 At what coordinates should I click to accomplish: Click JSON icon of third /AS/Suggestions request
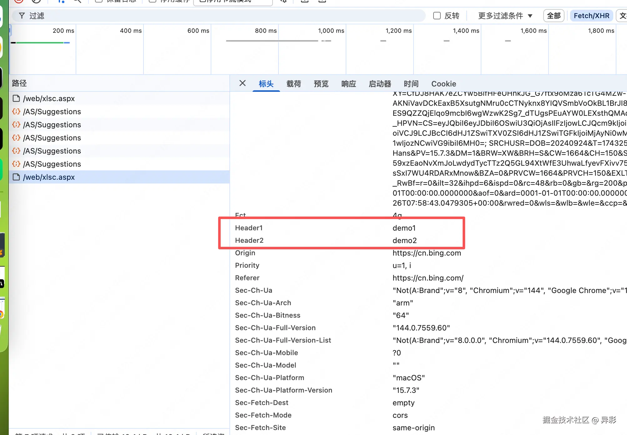tap(16, 138)
